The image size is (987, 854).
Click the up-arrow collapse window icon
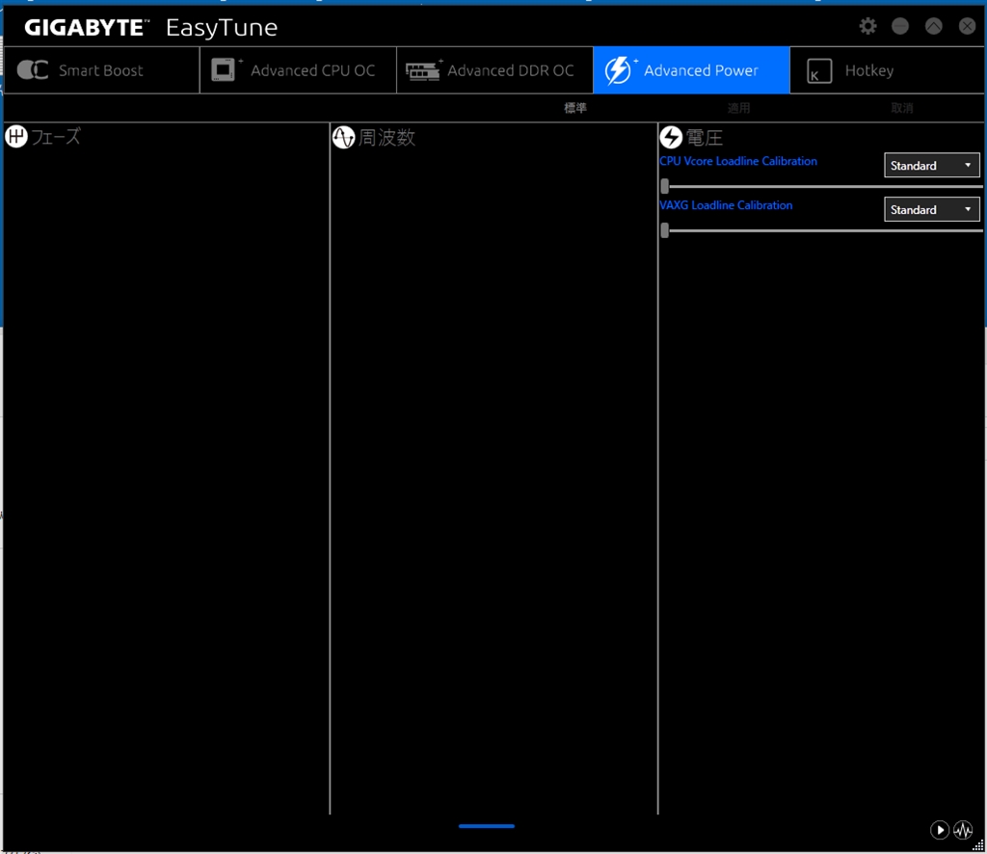point(933,26)
